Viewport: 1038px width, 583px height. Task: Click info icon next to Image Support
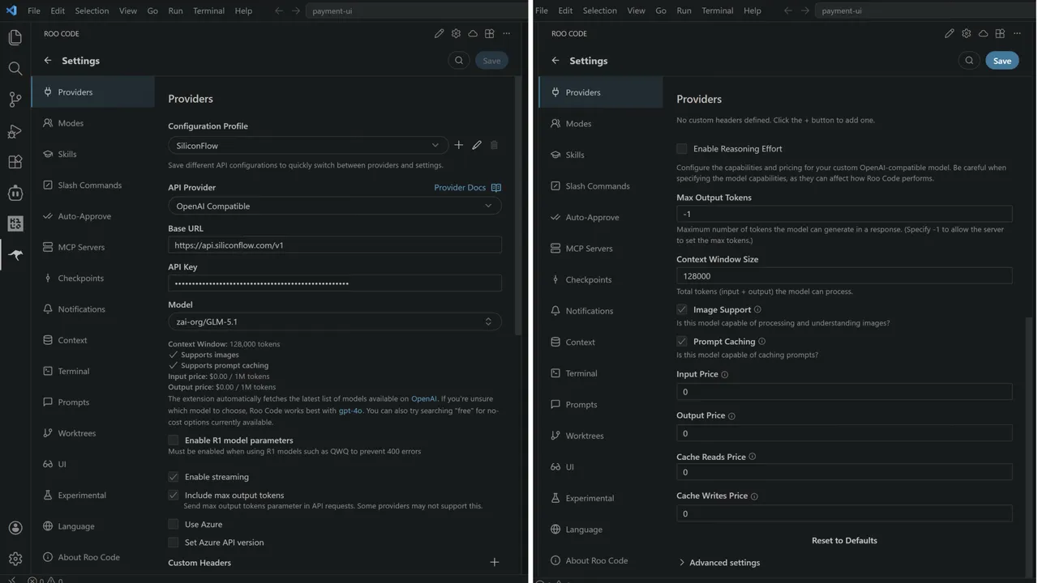(x=757, y=309)
